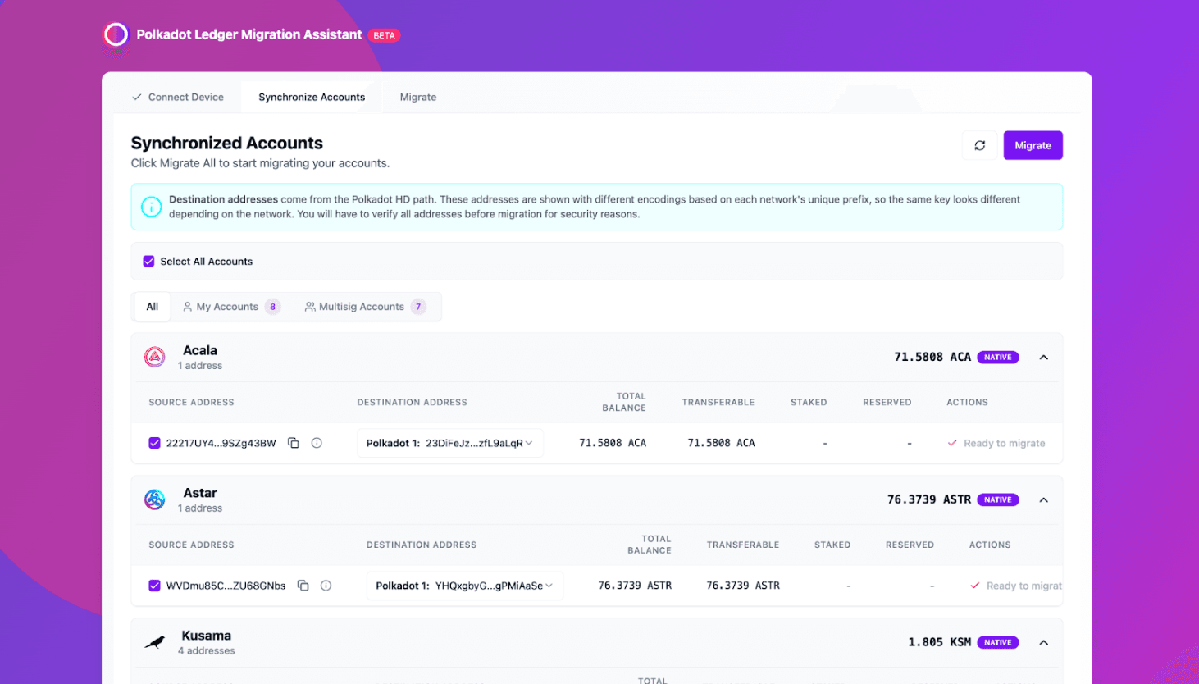Click Kusama 4 addresses subtitle

click(207, 651)
